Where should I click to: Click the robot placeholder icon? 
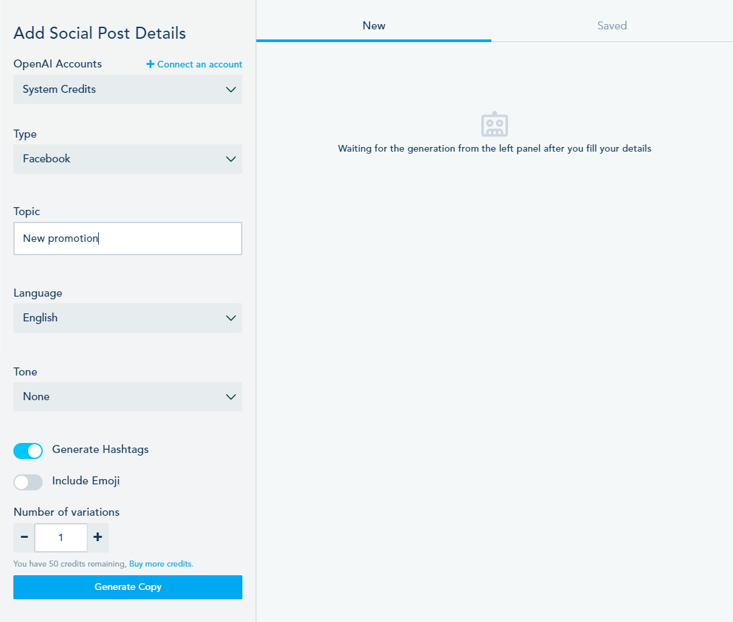[495, 124]
